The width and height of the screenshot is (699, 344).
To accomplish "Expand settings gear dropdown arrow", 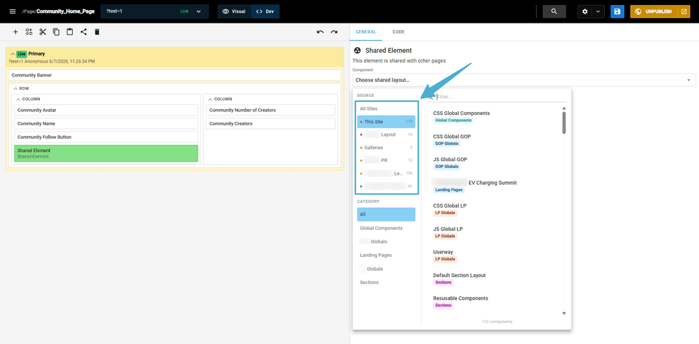I will (598, 11).
